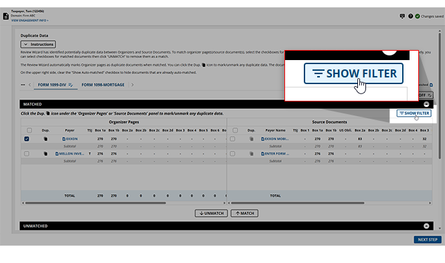
Task: Click the UNMATCH button
Action: point(211,213)
